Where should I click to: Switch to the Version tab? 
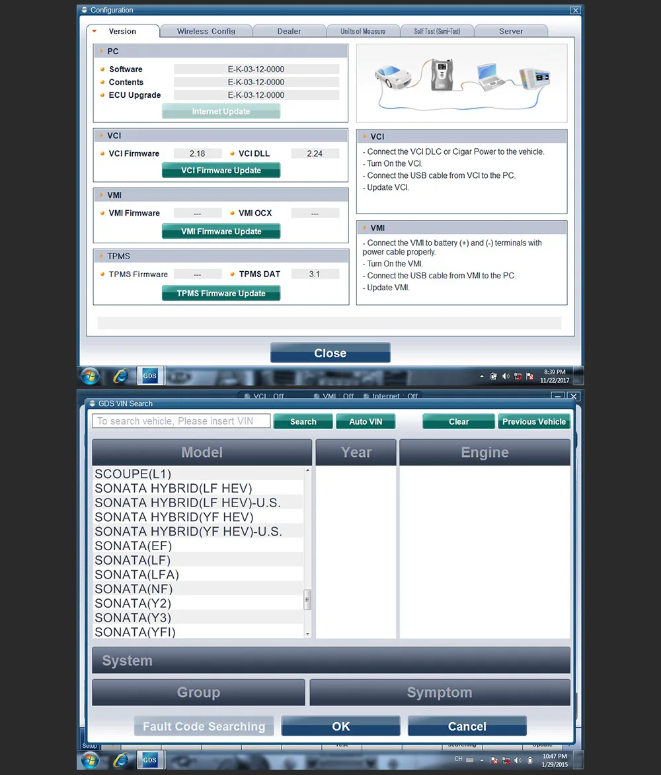122,31
